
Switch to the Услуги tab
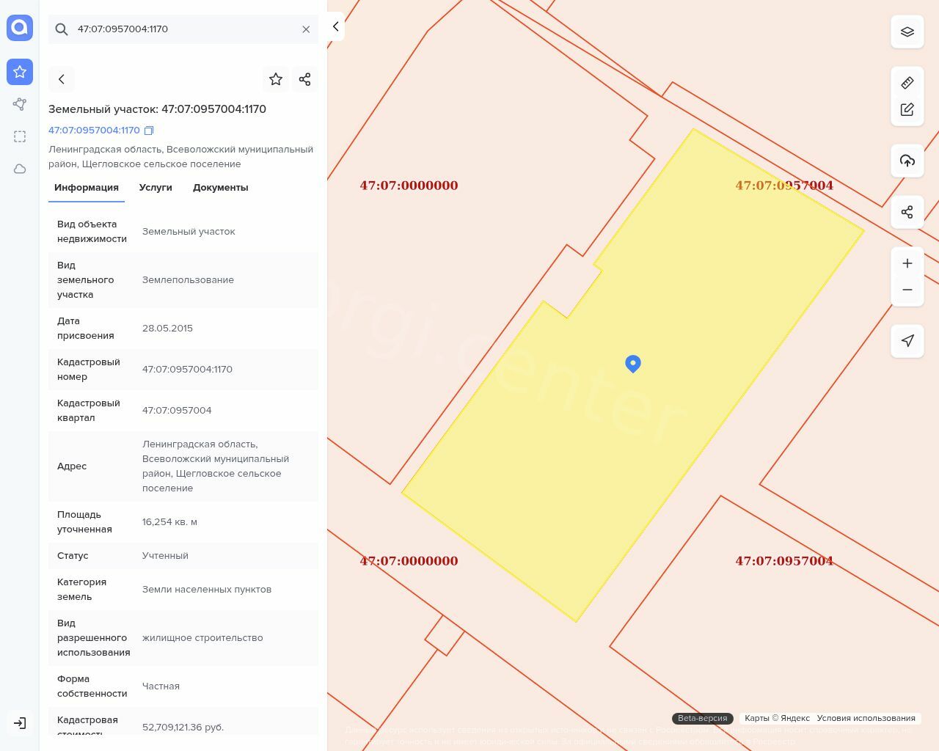pyautogui.click(x=156, y=188)
